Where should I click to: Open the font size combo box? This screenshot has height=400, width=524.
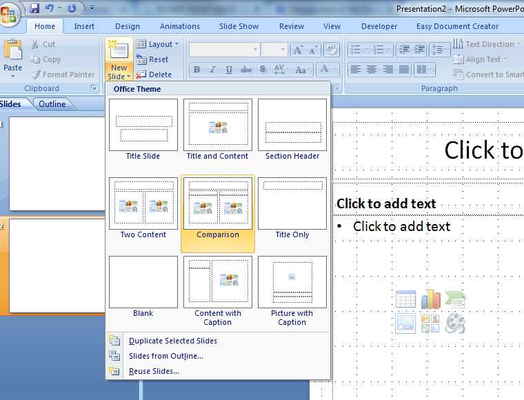pyautogui.click(x=274, y=50)
